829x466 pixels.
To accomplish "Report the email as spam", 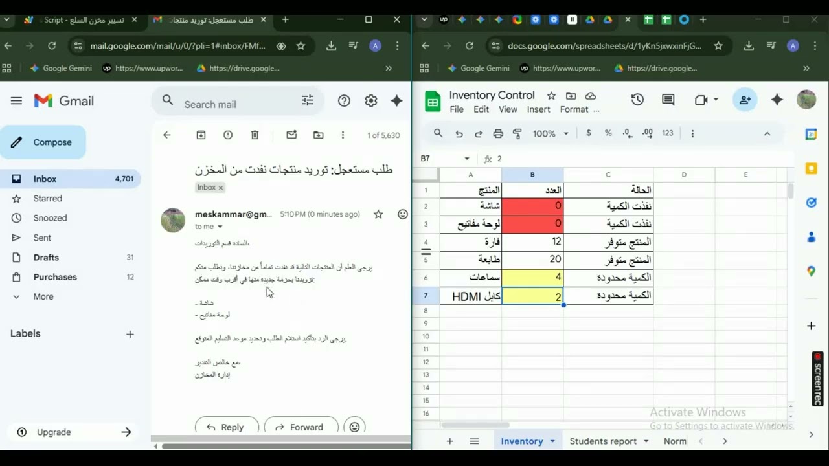I will (228, 135).
